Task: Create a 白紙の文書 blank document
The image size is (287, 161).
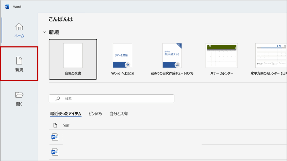Action: 73,59
